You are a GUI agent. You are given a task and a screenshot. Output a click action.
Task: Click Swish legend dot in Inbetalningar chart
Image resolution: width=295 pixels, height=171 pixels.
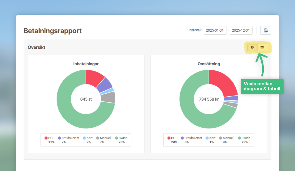(x=117, y=138)
